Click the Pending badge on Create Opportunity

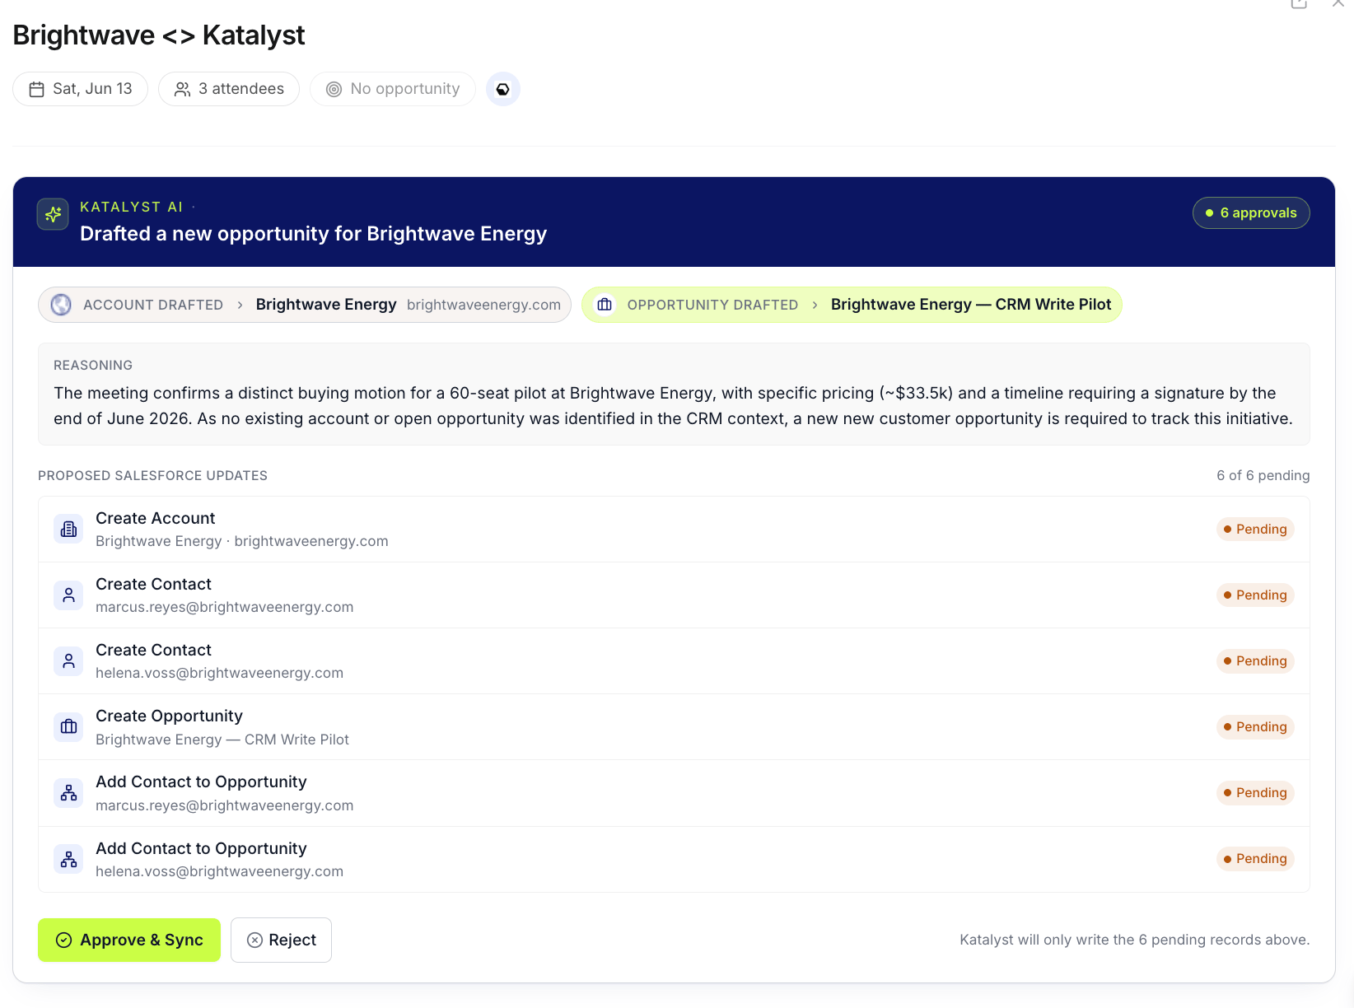point(1255,726)
